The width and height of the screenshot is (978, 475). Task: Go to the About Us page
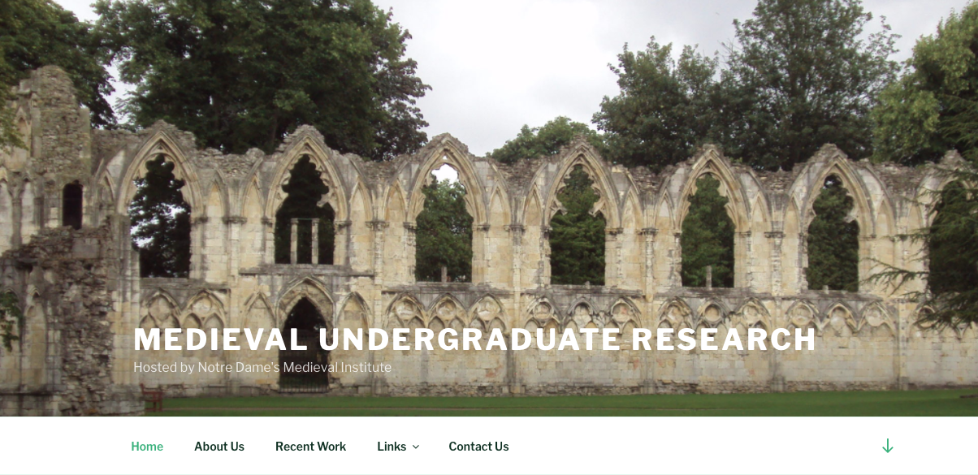(219, 447)
